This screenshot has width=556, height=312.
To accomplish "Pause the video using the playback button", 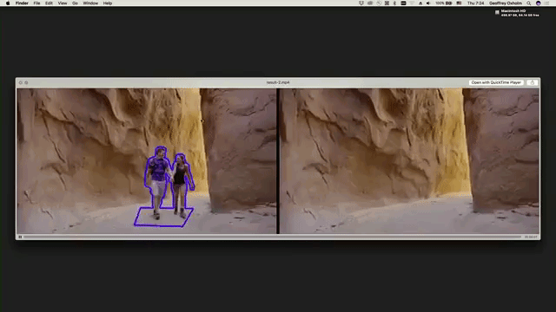I will 20,237.
